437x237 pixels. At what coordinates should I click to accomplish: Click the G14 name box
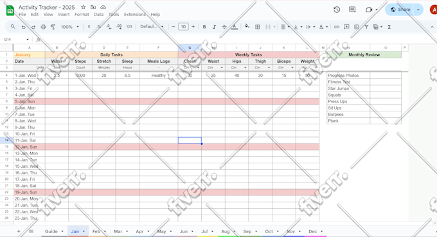pos(16,40)
